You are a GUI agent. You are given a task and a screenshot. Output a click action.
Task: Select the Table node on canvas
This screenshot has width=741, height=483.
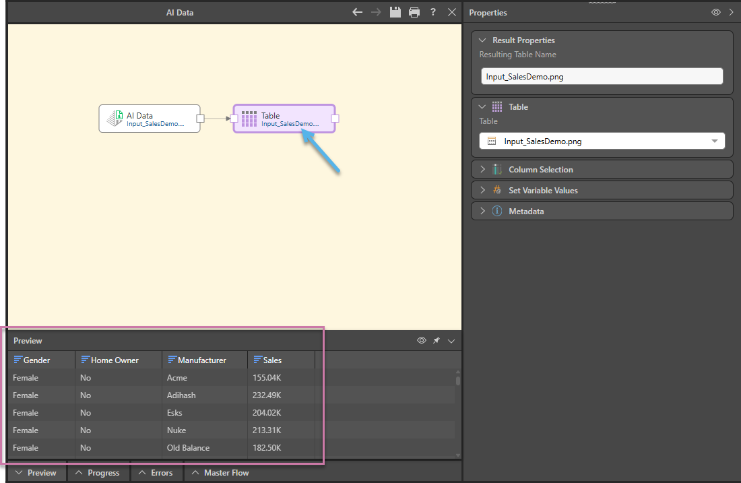[284, 119]
